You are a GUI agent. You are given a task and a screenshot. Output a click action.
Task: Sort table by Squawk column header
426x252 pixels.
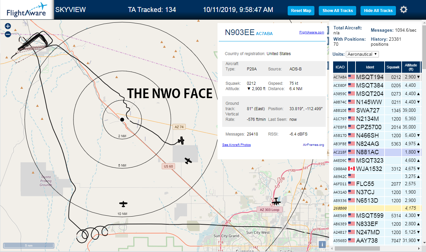click(x=393, y=67)
